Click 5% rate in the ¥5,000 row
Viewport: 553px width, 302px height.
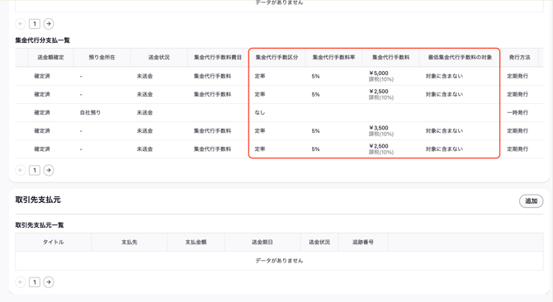tap(315, 76)
